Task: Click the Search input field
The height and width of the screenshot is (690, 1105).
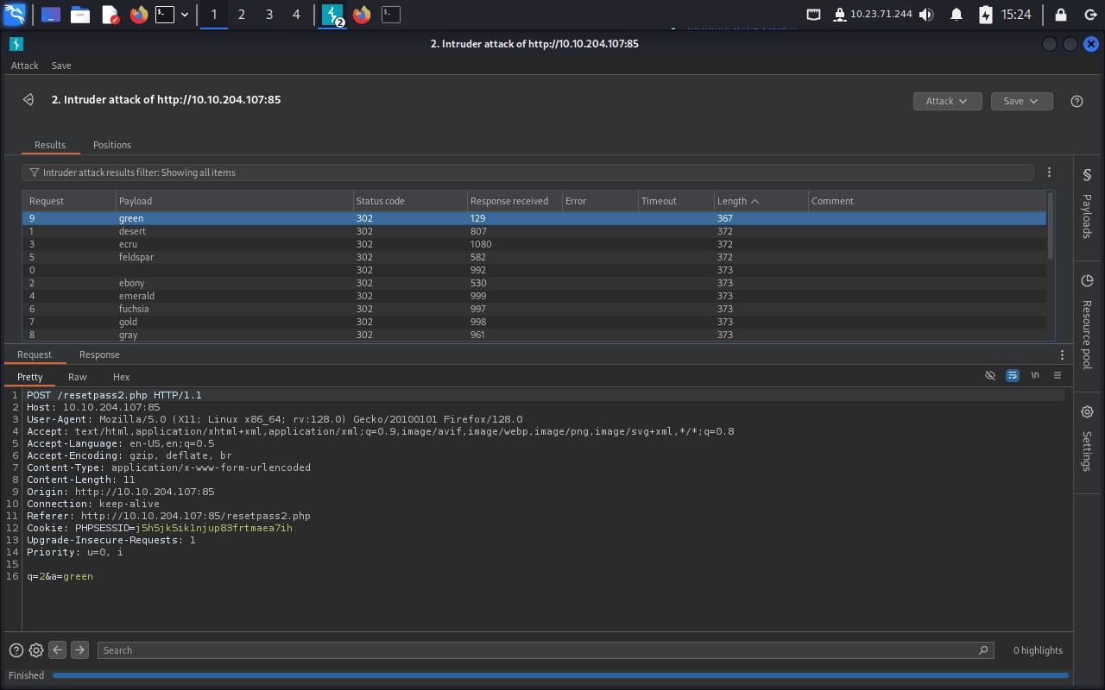Action: click(x=535, y=650)
